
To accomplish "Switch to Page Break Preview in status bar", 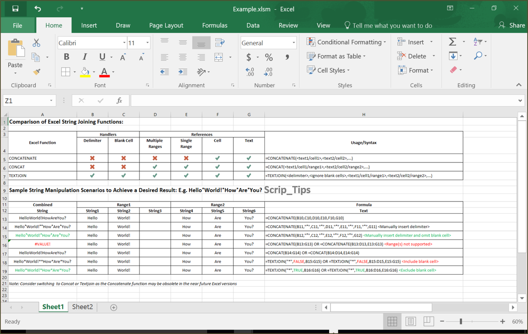I will [429, 322].
